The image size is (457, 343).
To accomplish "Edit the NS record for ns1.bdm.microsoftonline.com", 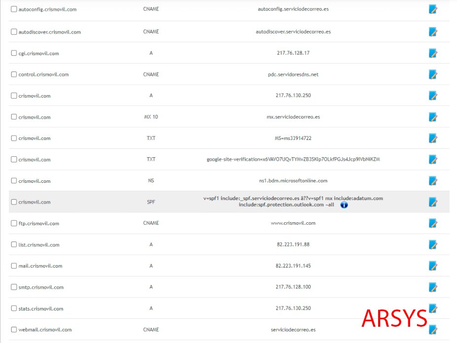I will point(433,181).
